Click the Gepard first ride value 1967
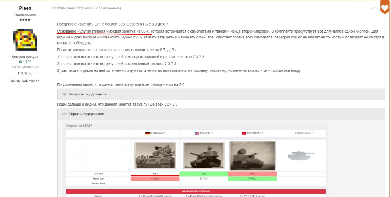This screenshot has width=391, height=197. pos(155,174)
